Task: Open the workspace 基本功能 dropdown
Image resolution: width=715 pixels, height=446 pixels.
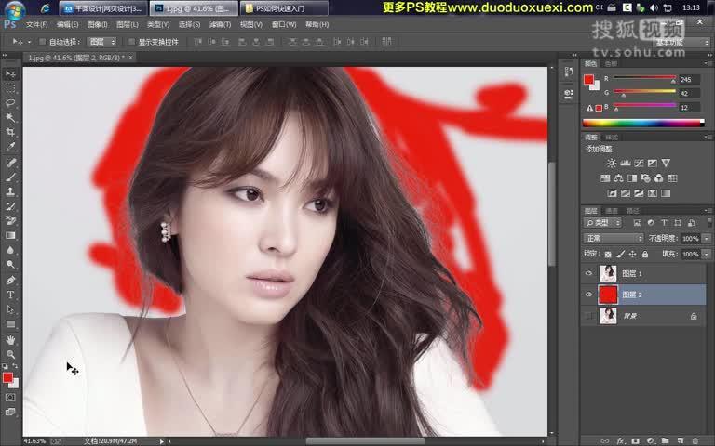Action: [681, 42]
